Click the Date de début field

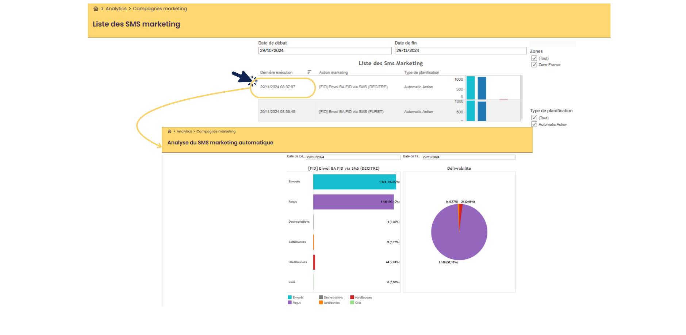[x=325, y=51]
